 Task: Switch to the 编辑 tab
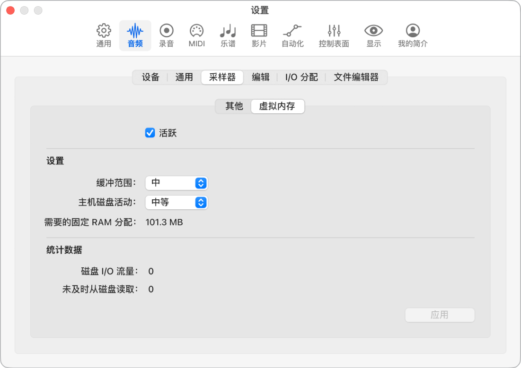[260, 77]
